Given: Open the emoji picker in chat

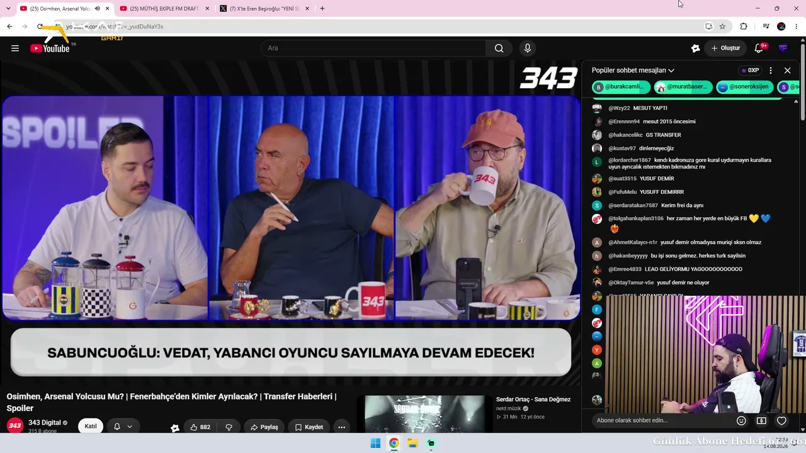Looking at the screenshot, I should click(741, 420).
